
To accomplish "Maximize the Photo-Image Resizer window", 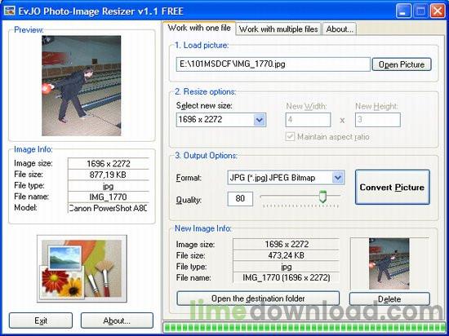I will [x=420, y=11].
